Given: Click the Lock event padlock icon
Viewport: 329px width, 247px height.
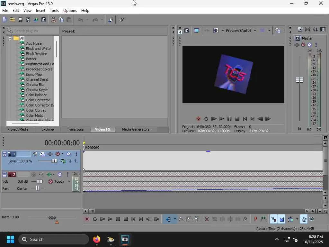Looking at the screenshot, I should (x=245, y=219).
